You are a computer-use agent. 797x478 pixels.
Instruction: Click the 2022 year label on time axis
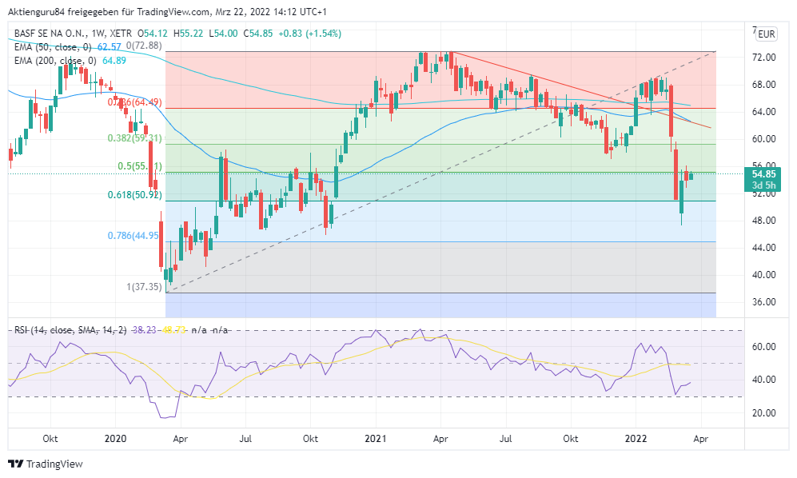[636, 439]
